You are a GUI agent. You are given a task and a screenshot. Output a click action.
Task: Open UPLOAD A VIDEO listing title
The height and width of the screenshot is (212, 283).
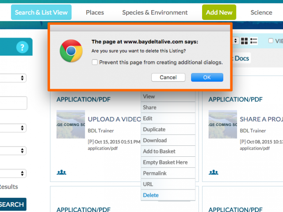click(114, 119)
